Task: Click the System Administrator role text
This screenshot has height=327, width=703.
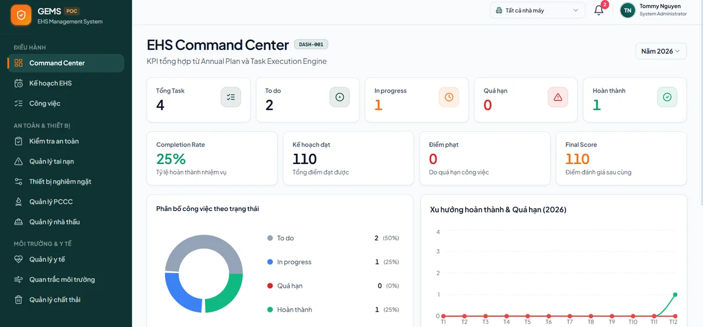Action: 663,14
